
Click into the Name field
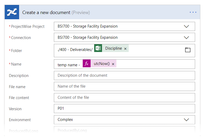point(124,64)
